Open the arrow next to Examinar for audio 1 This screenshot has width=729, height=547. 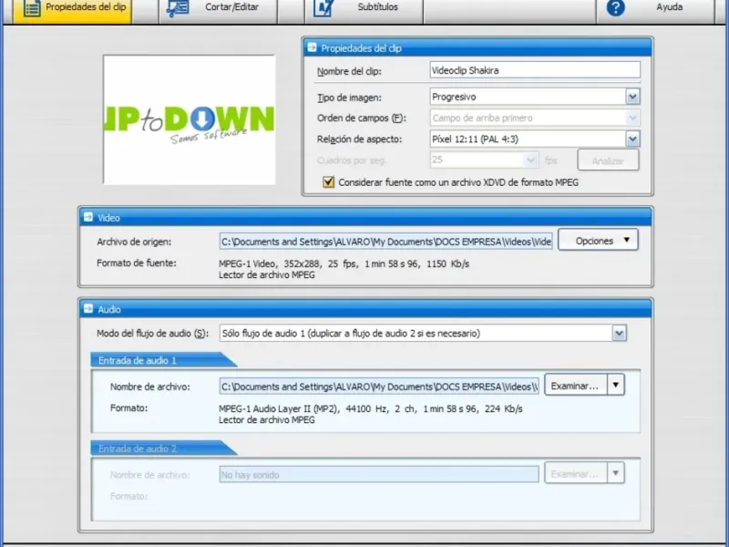click(x=616, y=385)
